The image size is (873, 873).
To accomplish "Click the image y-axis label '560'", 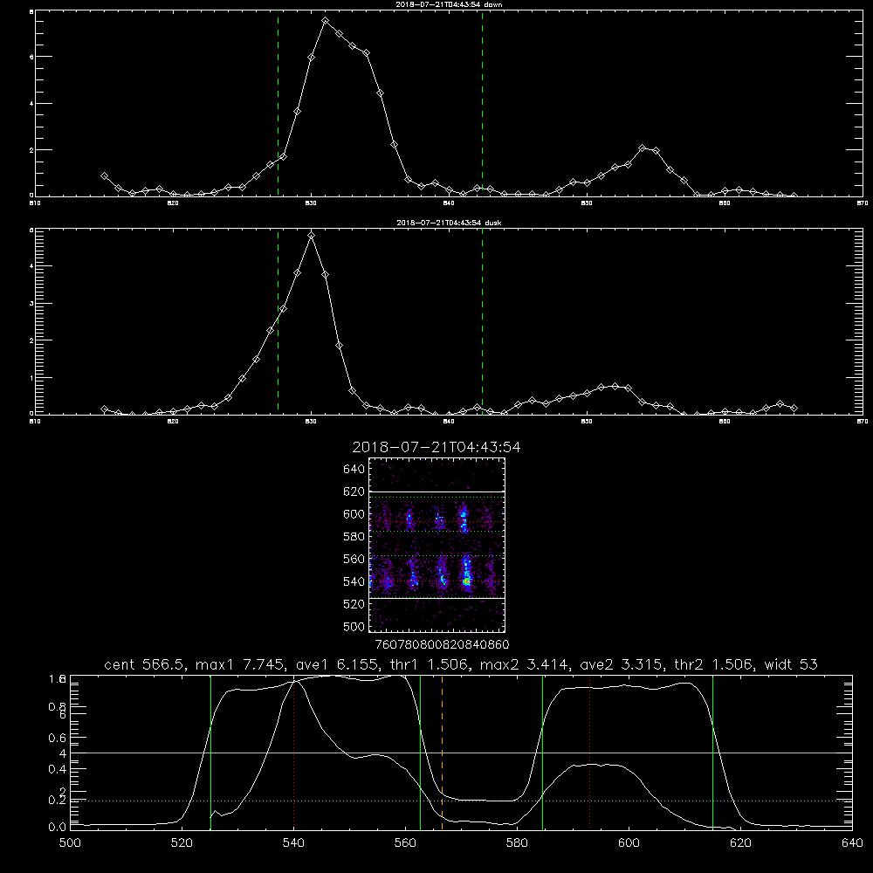I will pyautogui.click(x=354, y=559).
